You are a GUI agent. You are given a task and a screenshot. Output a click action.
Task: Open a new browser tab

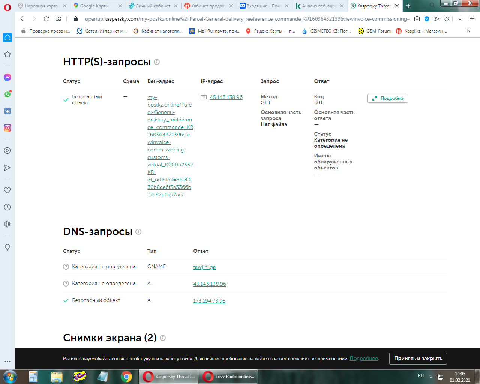coord(408,6)
